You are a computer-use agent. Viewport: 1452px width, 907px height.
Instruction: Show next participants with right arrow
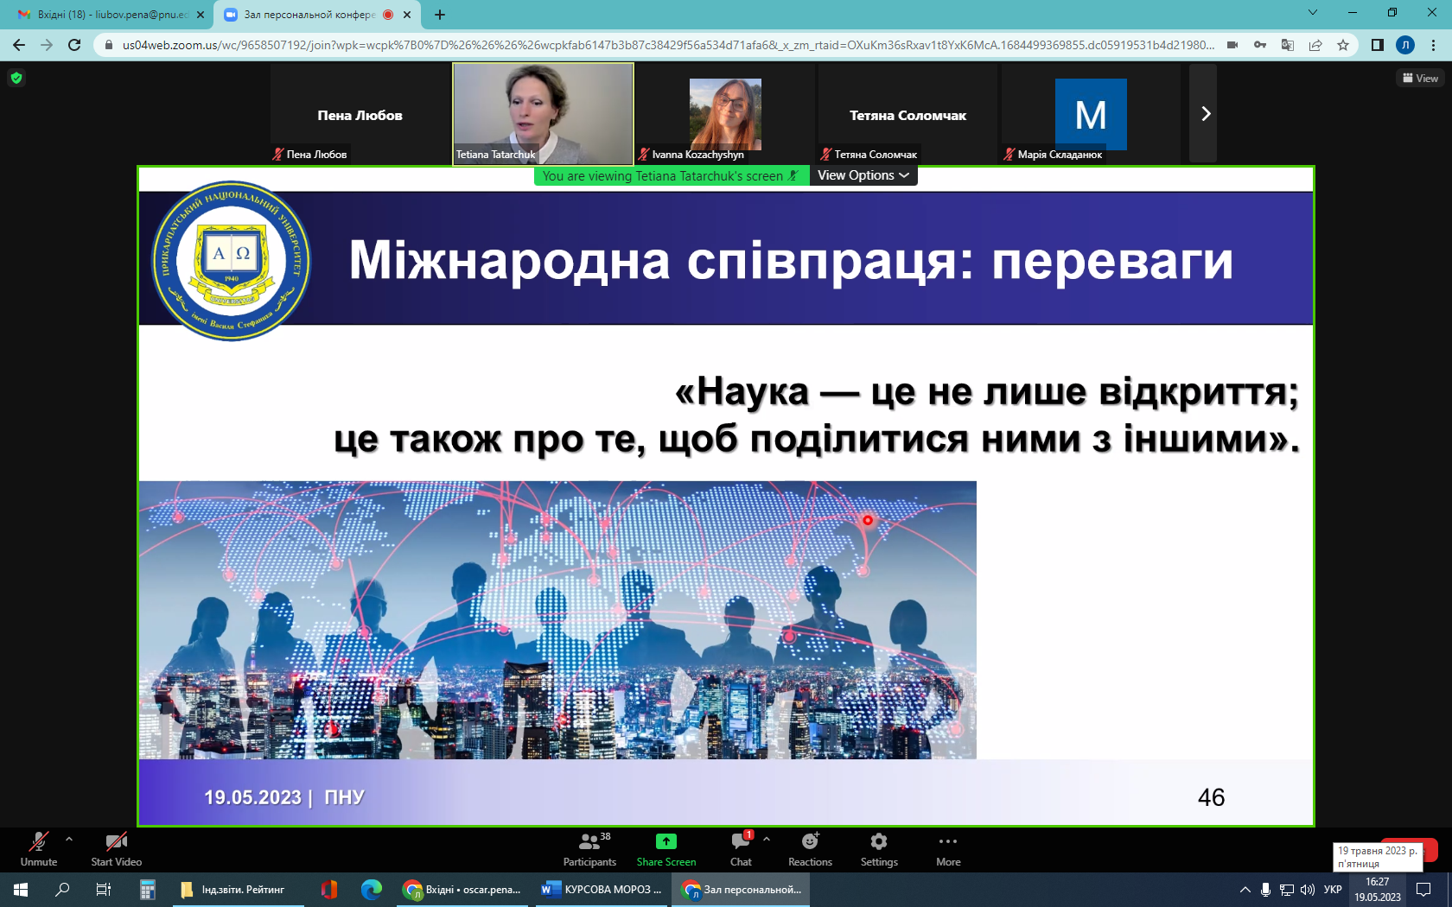coord(1205,113)
